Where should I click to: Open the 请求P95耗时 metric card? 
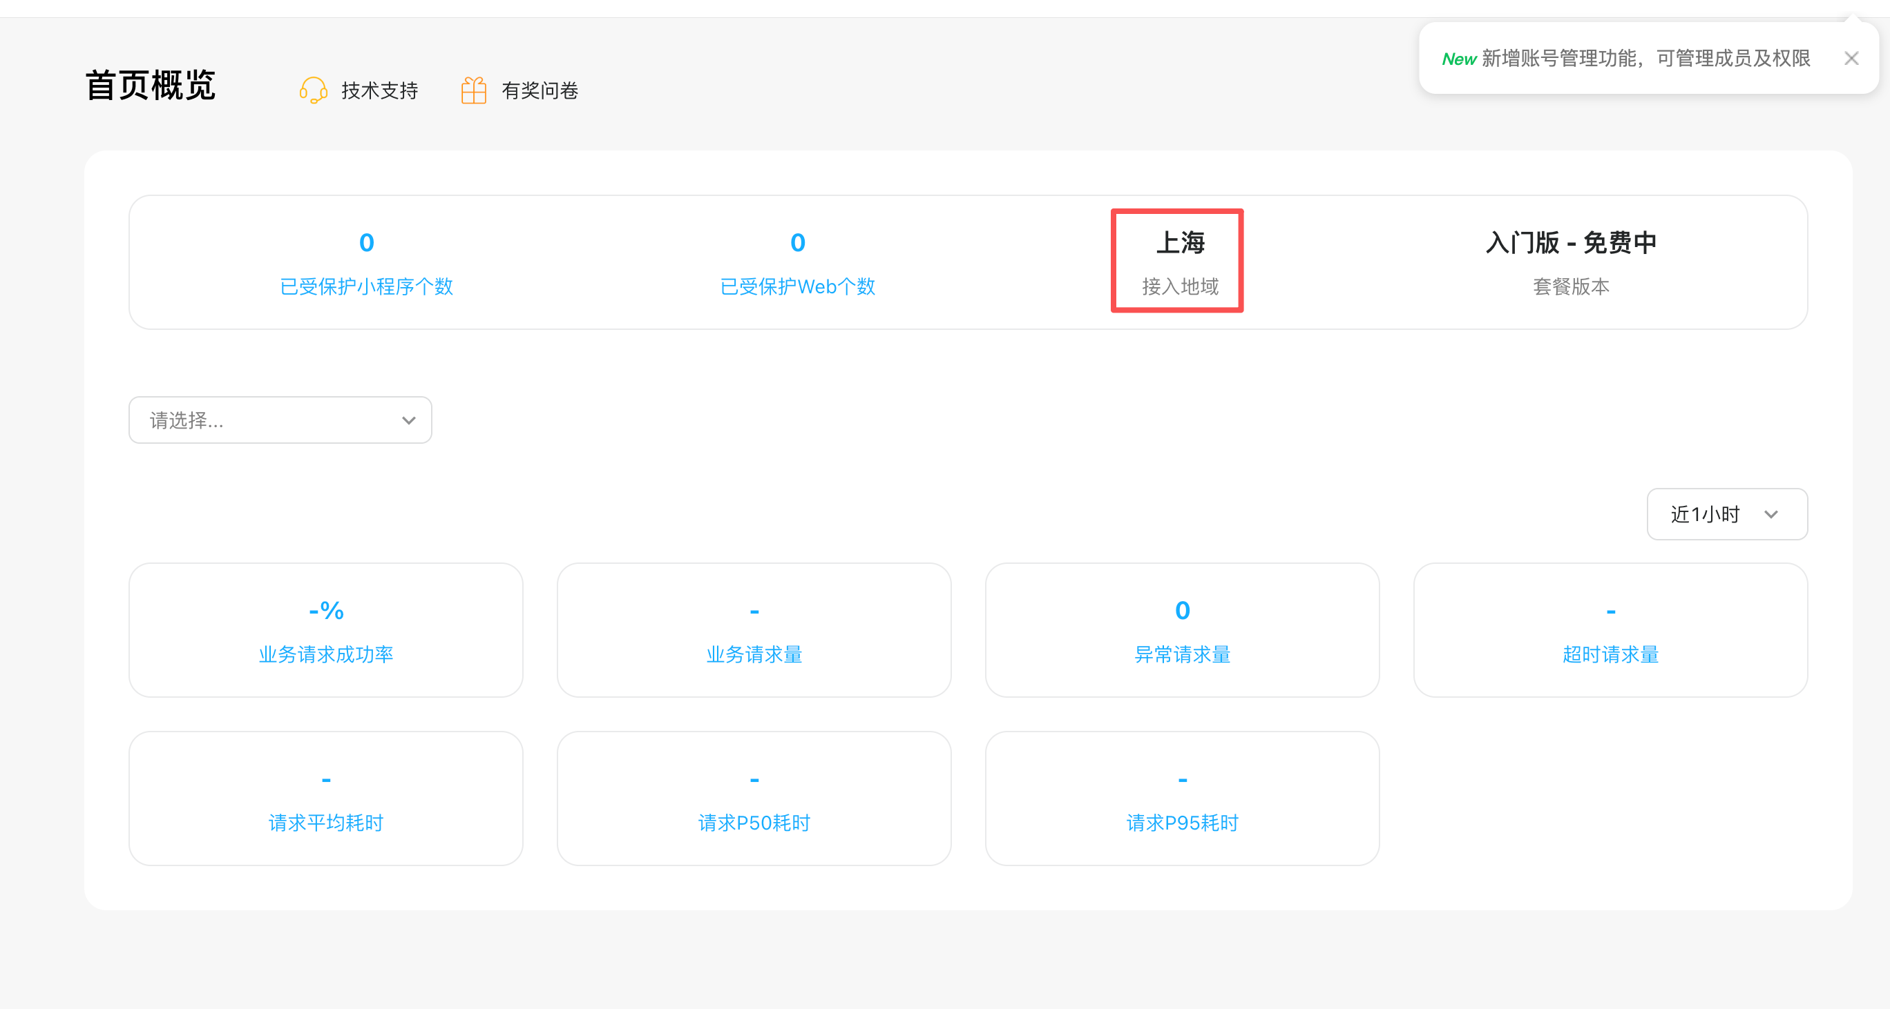1182,799
